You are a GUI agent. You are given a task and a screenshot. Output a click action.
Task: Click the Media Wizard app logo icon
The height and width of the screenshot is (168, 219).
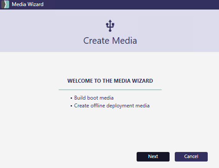click(x=5, y=4)
